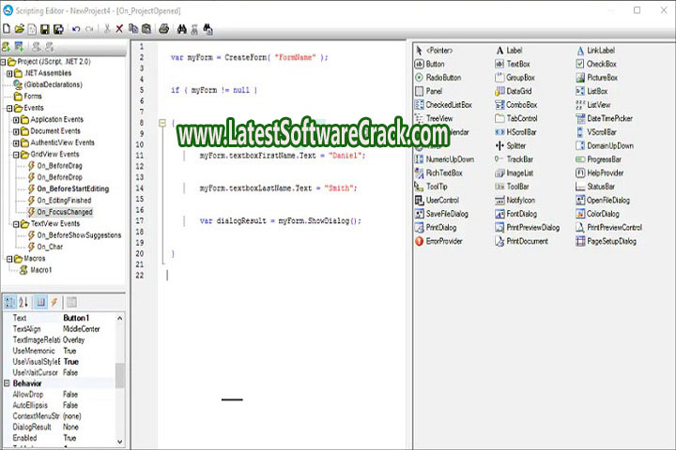Collapse the Behavior property category
The height and width of the screenshot is (450, 676).
[x=7, y=383]
